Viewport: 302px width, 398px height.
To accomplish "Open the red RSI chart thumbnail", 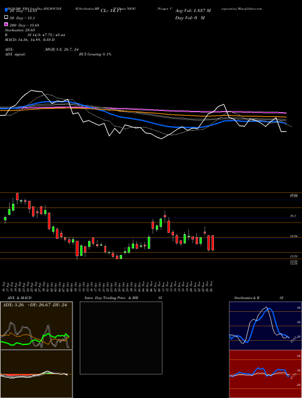I will tap(265, 374).
